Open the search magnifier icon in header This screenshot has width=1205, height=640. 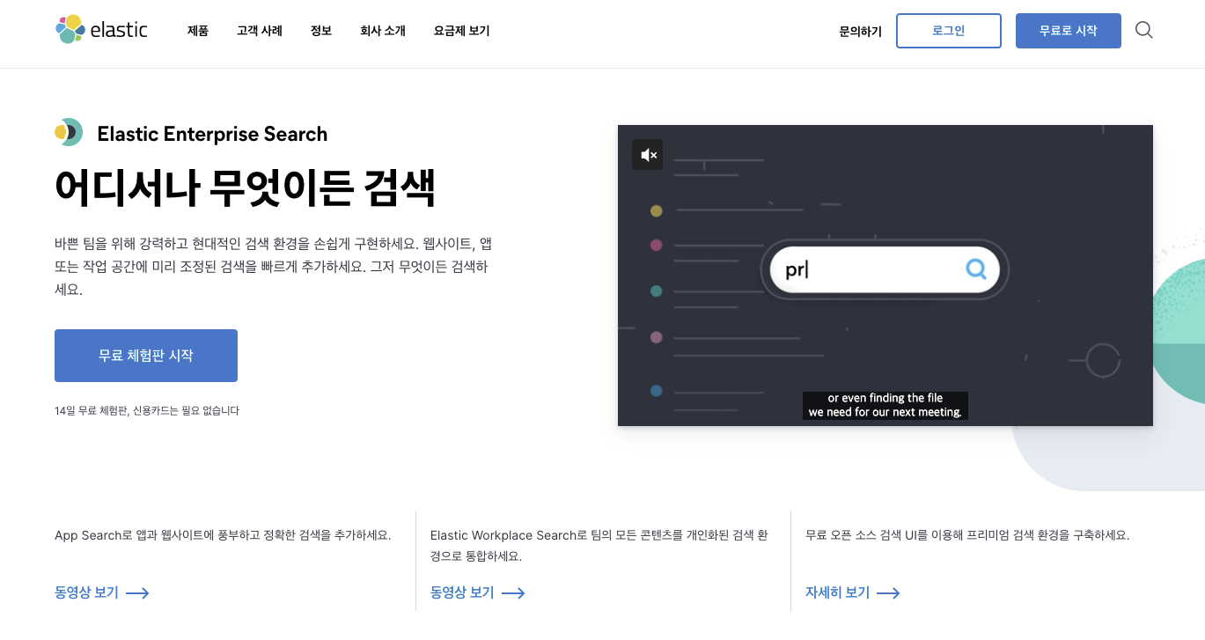pyautogui.click(x=1143, y=30)
